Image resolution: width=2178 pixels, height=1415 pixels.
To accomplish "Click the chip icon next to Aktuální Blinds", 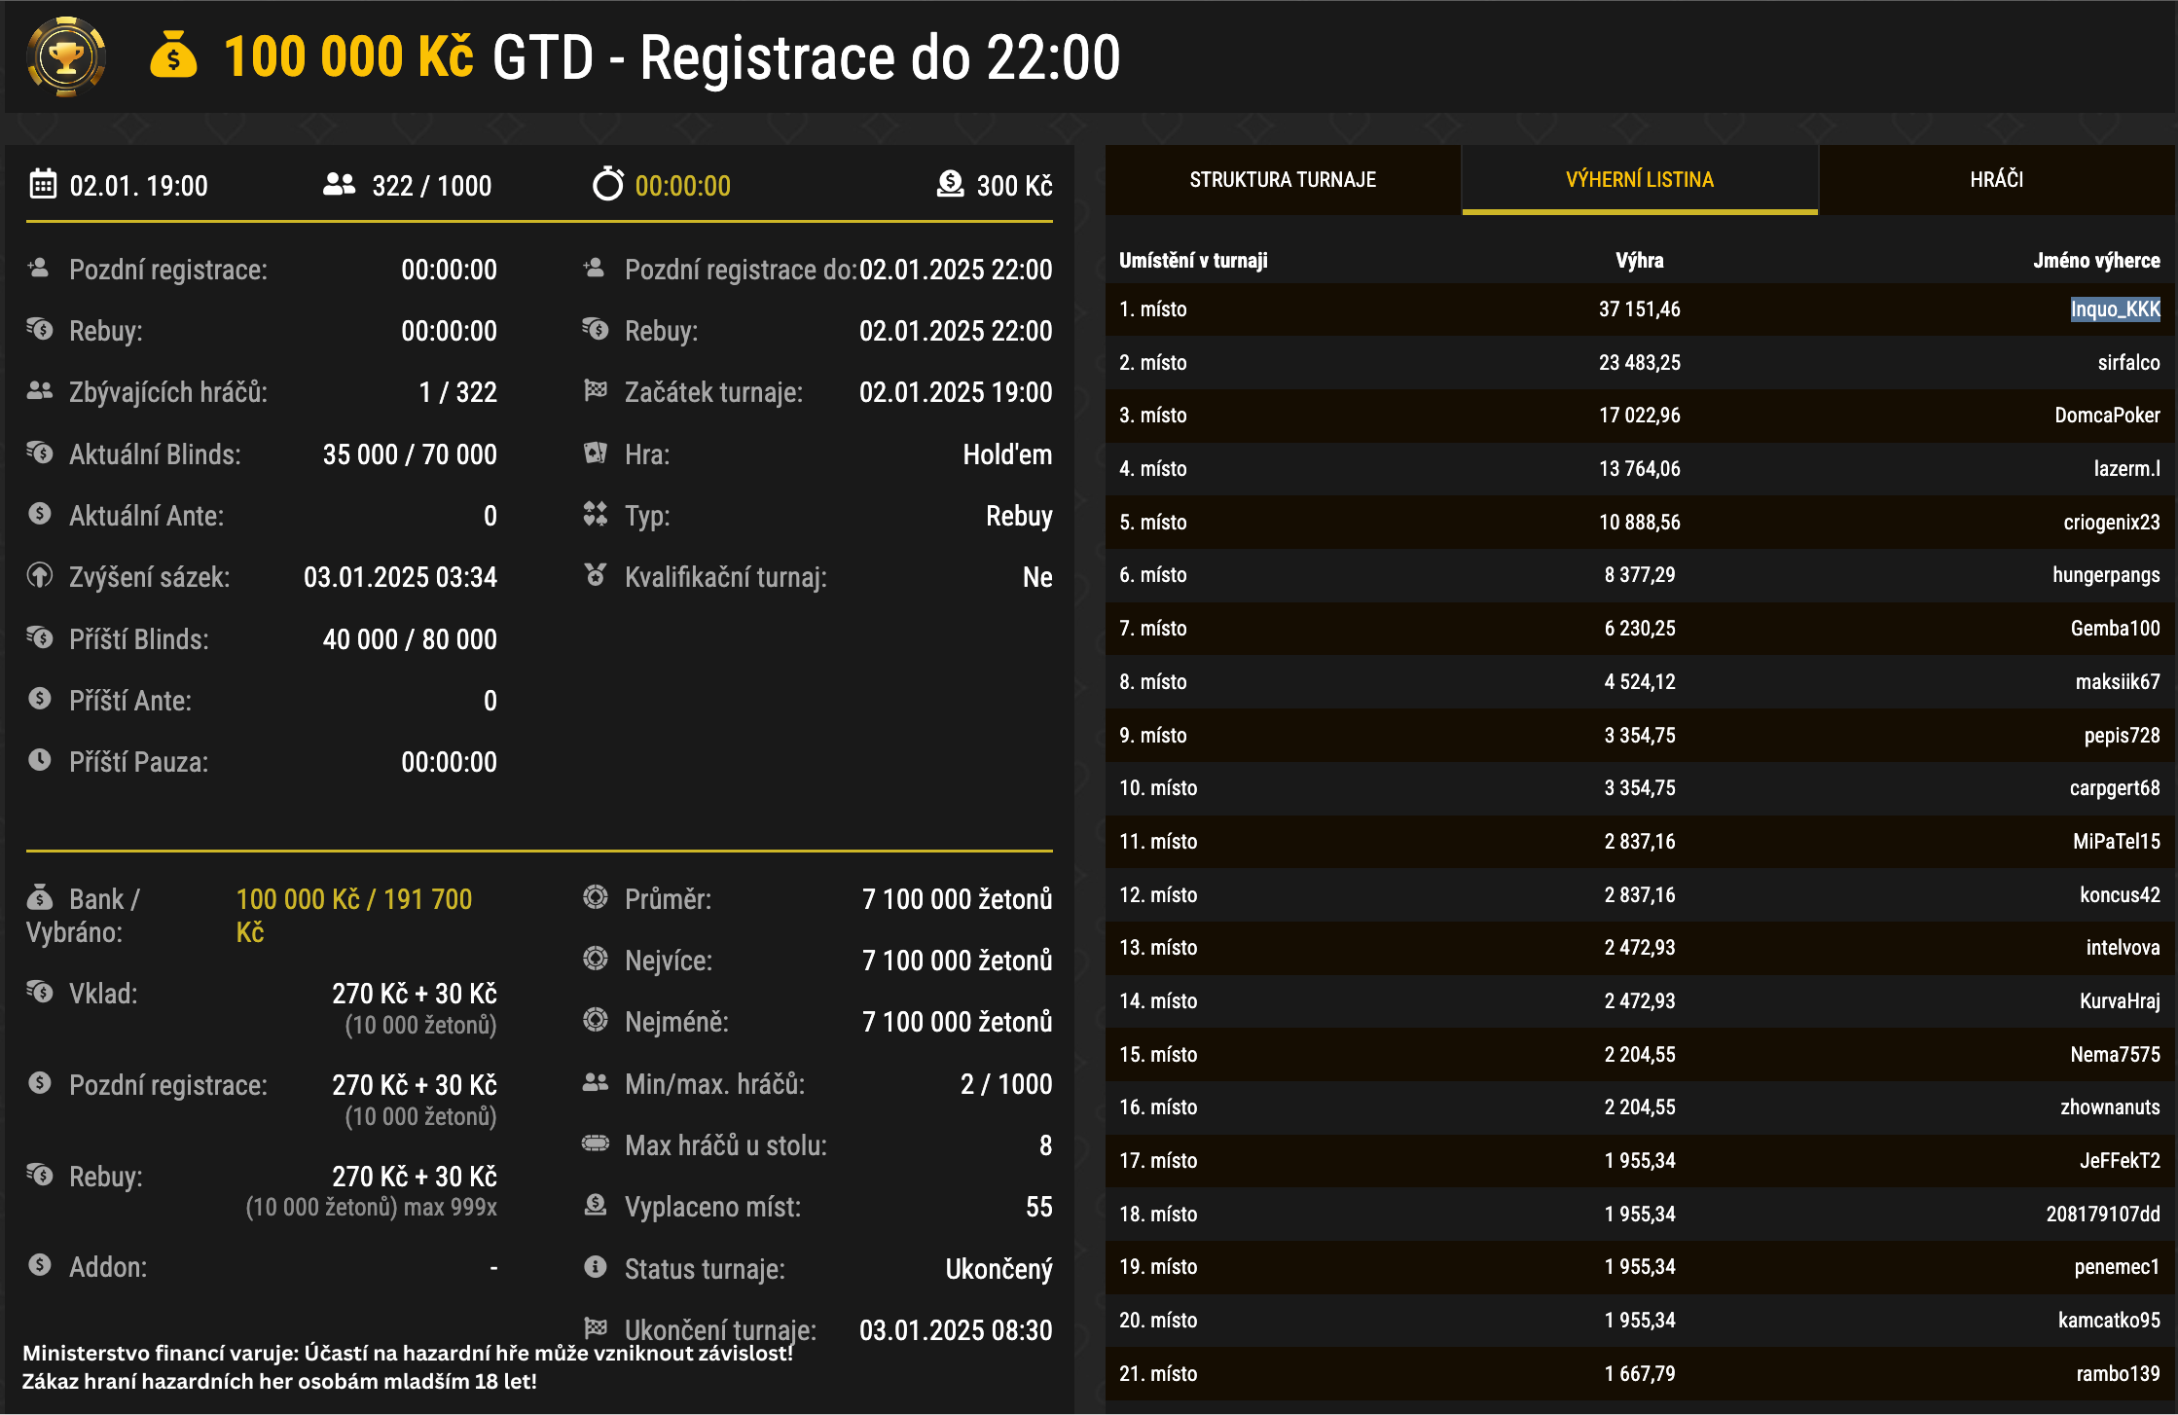I will (x=40, y=454).
